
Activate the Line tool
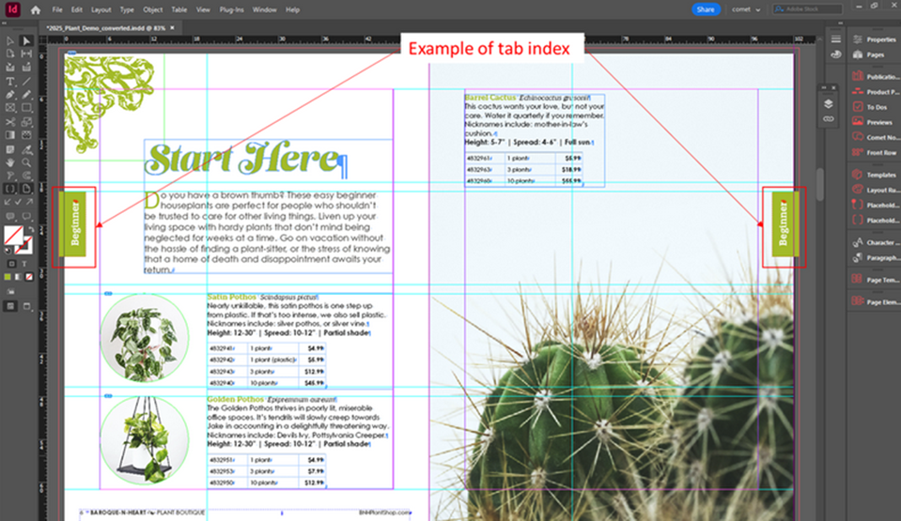(x=26, y=82)
